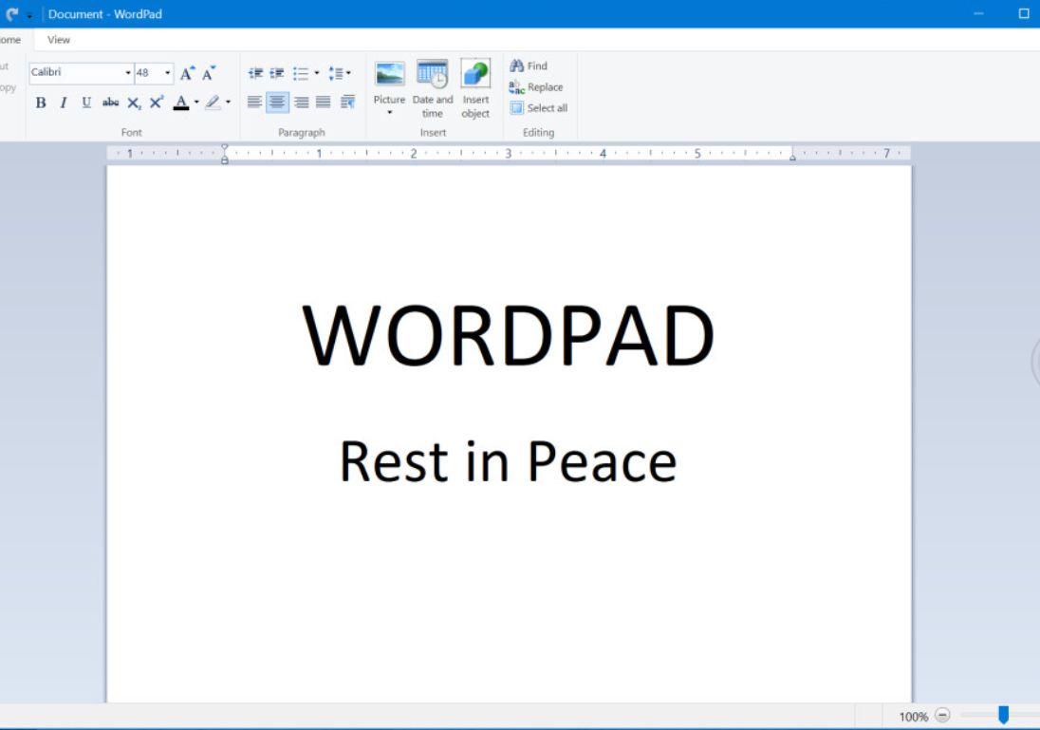
Task: Click the font size field showing 48
Action: pyautogui.click(x=149, y=73)
